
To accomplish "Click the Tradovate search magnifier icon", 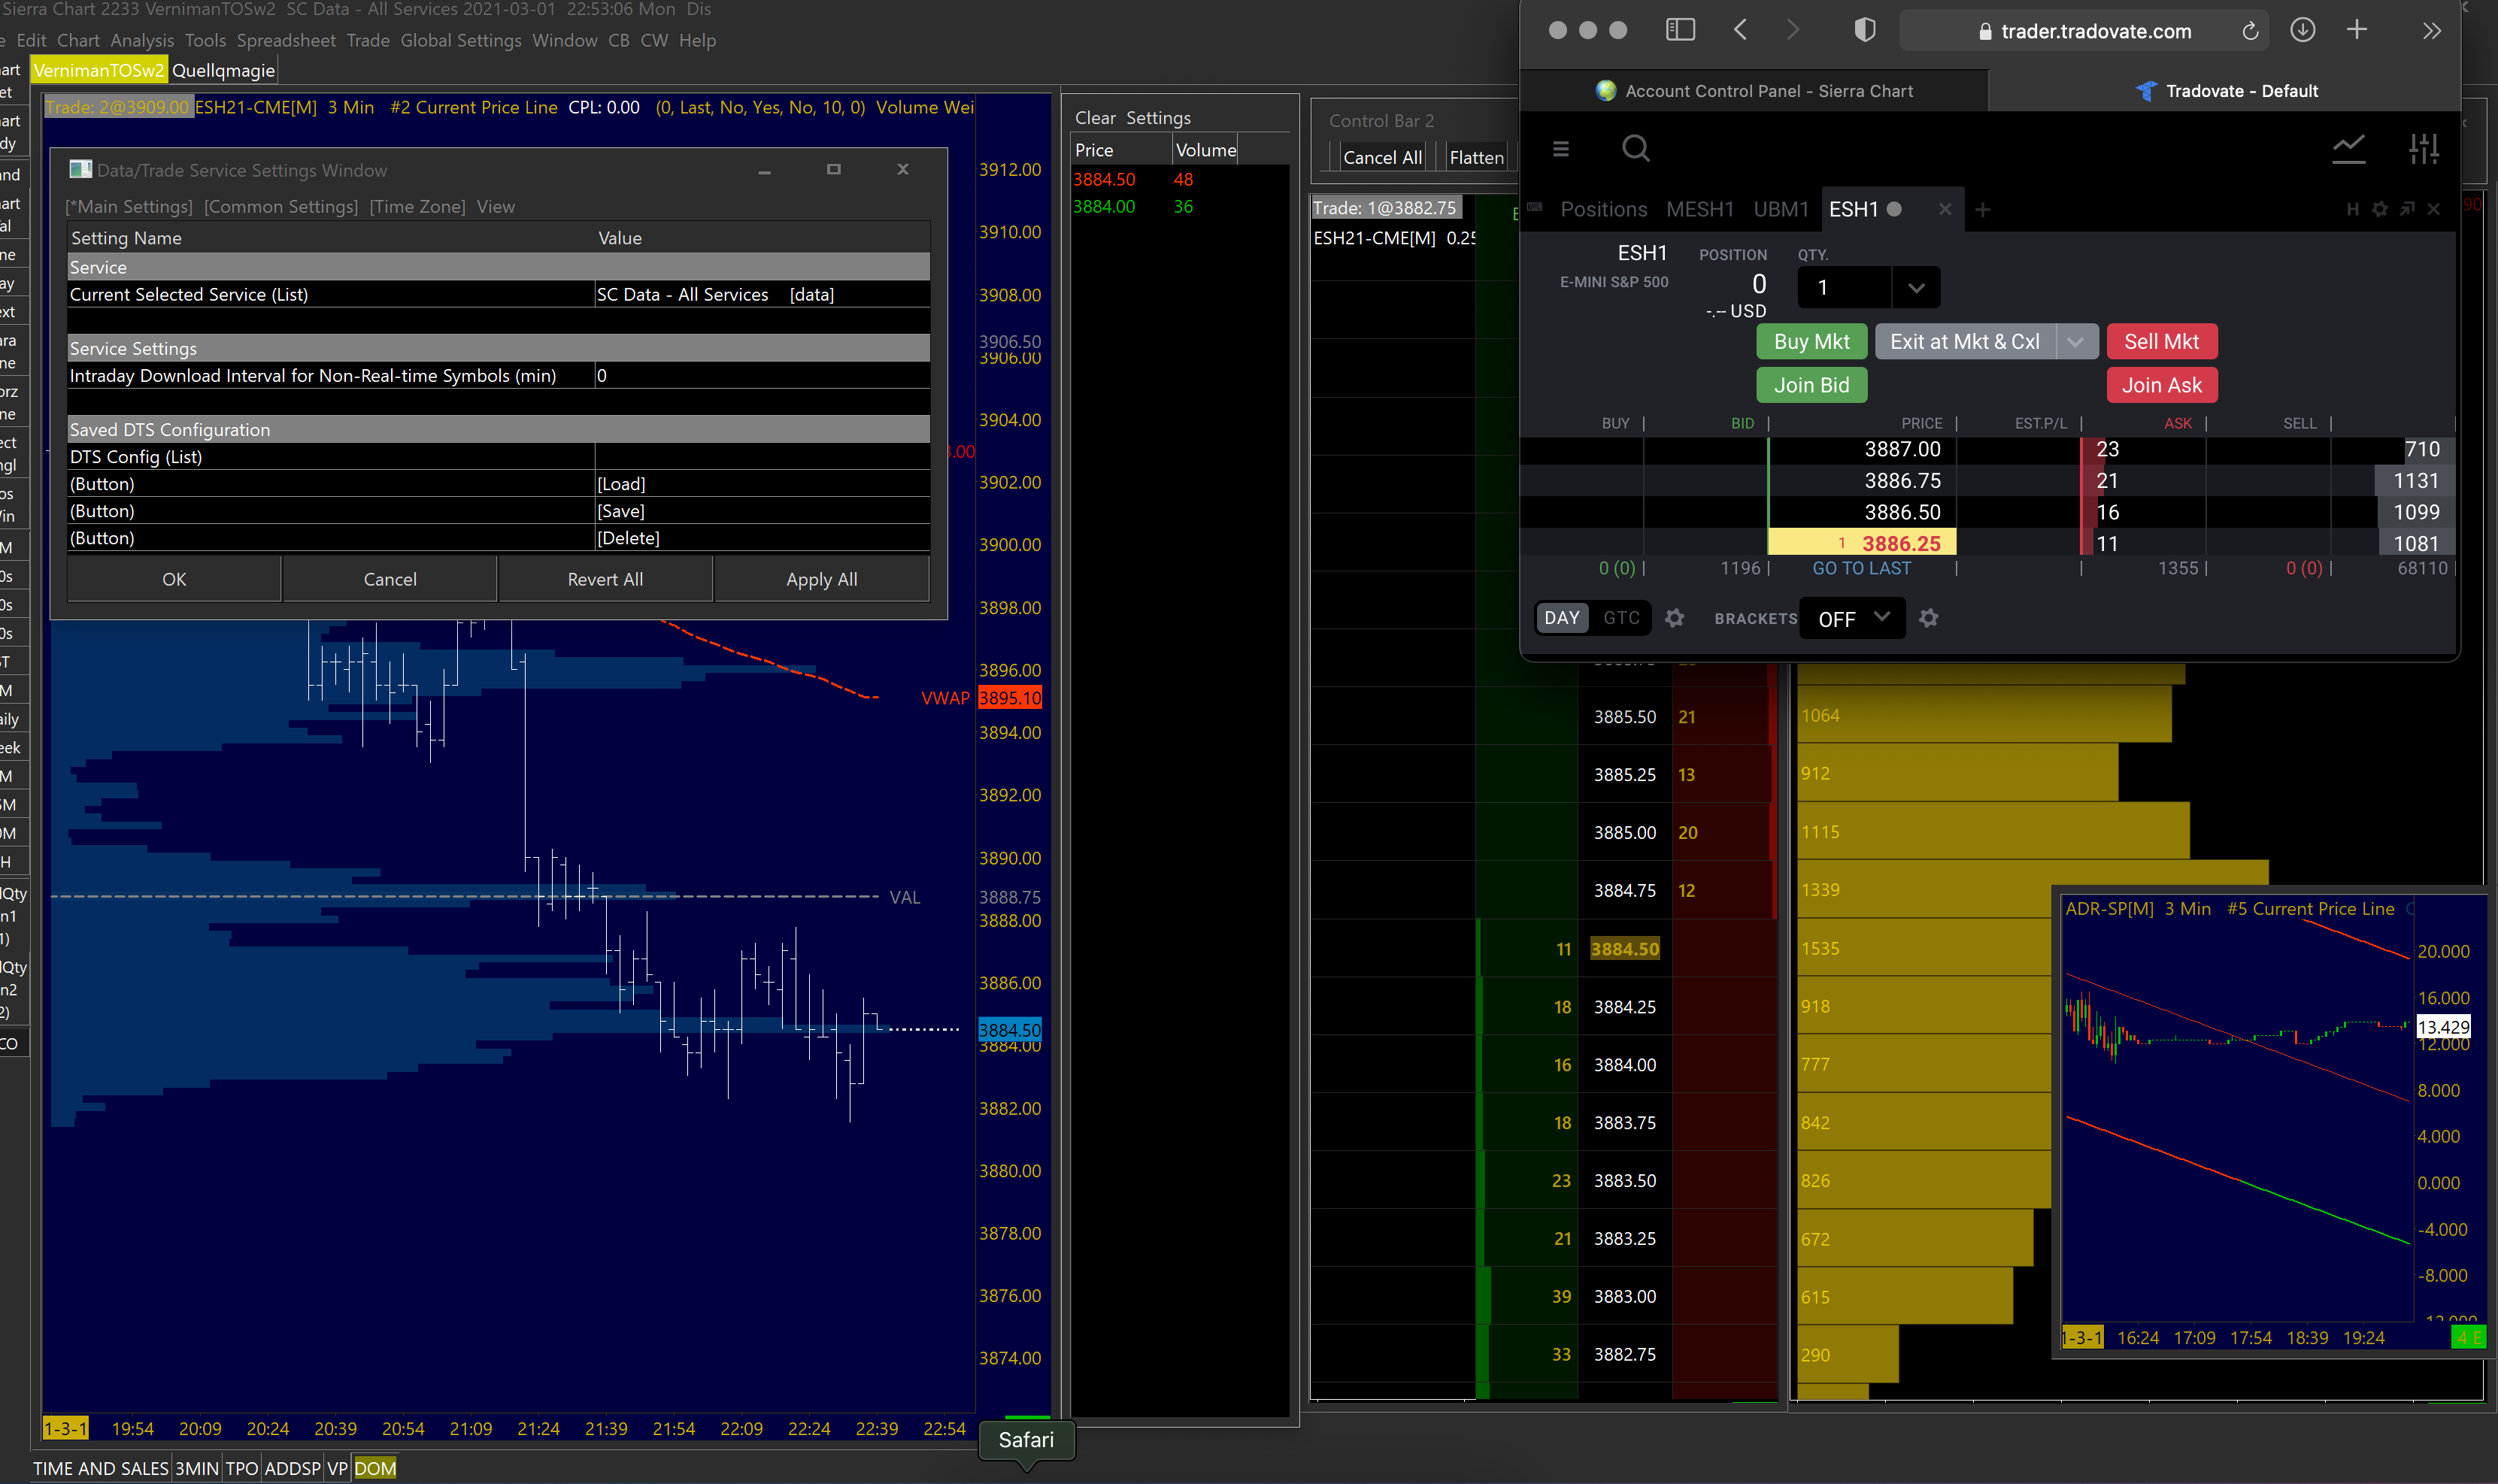I will tap(1635, 149).
